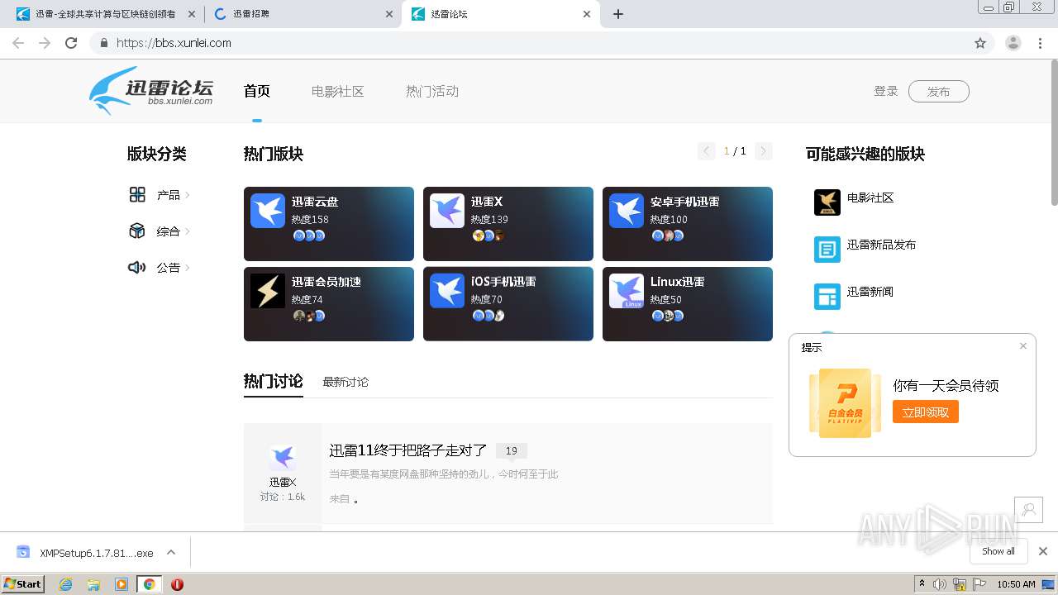Viewport: 1058px width, 595px height.
Task: Click the Xunlei forum logo
Action: click(152, 90)
